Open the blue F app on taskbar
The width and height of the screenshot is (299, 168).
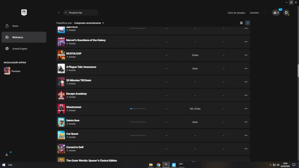click(174, 165)
